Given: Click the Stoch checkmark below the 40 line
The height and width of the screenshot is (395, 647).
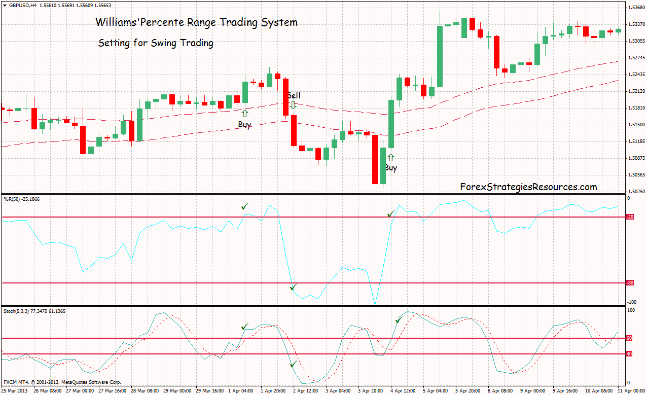Looking at the screenshot, I should coord(293,364).
